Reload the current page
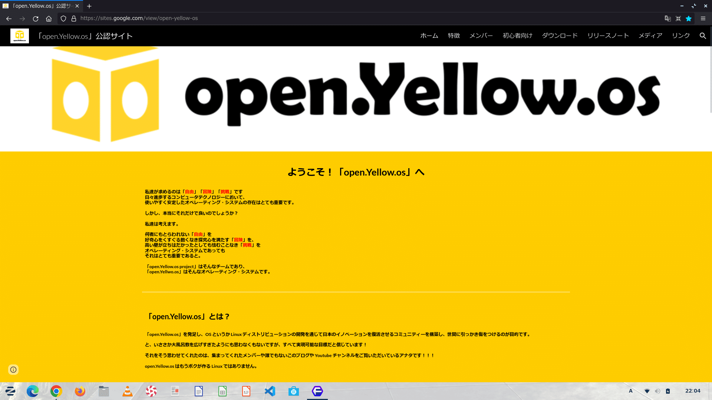Screen dimensions: 712x400 pyautogui.click(x=36, y=19)
